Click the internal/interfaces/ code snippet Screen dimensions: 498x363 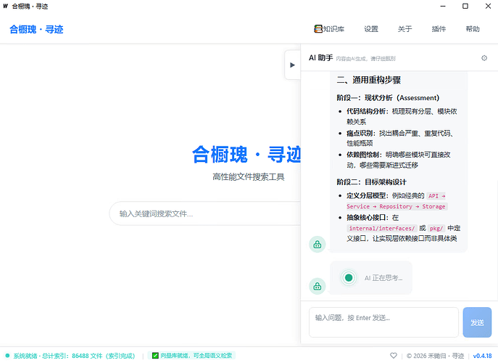coord(381,228)
